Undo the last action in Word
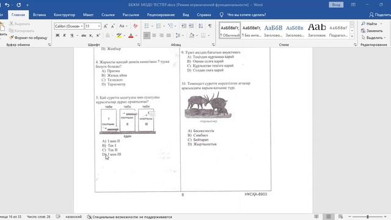 click(7, 5)
